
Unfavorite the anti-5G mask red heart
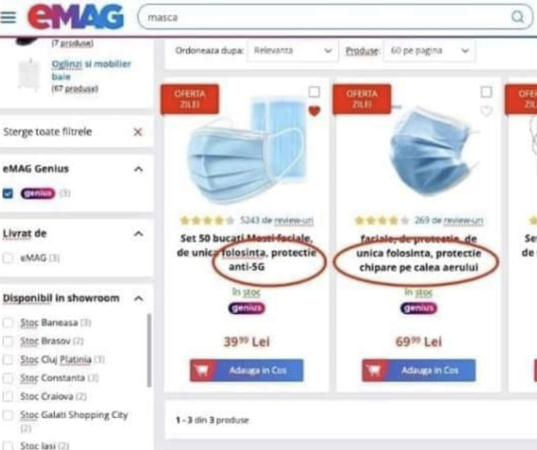pos(314,111)
